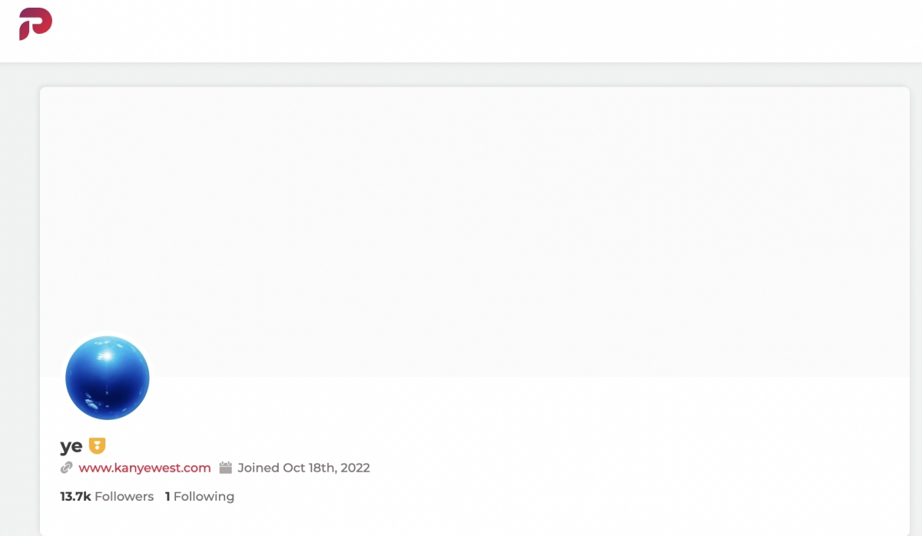Click the white card area below the stats
Viewport: 922px width, 536px height.
point(538,518)
